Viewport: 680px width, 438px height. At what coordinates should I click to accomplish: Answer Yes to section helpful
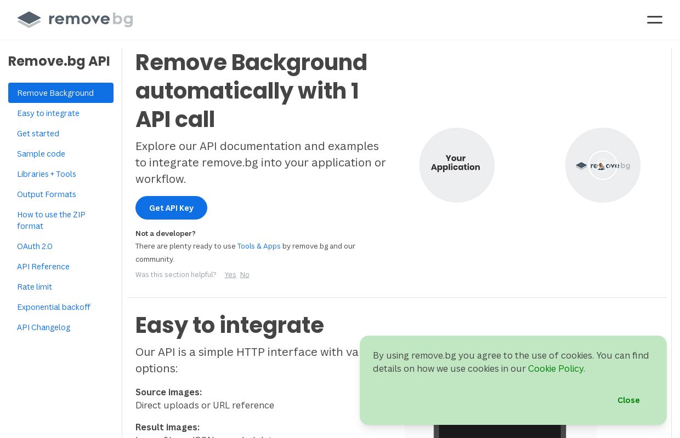230,275
